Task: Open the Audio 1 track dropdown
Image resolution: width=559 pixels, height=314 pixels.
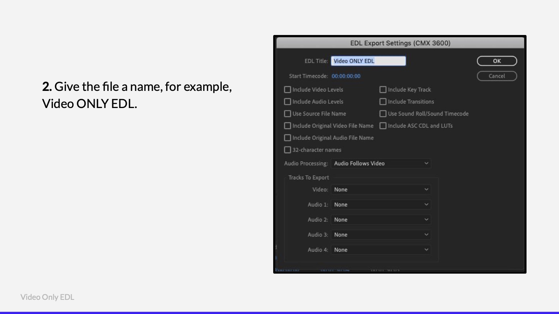Action: point(381,204)
